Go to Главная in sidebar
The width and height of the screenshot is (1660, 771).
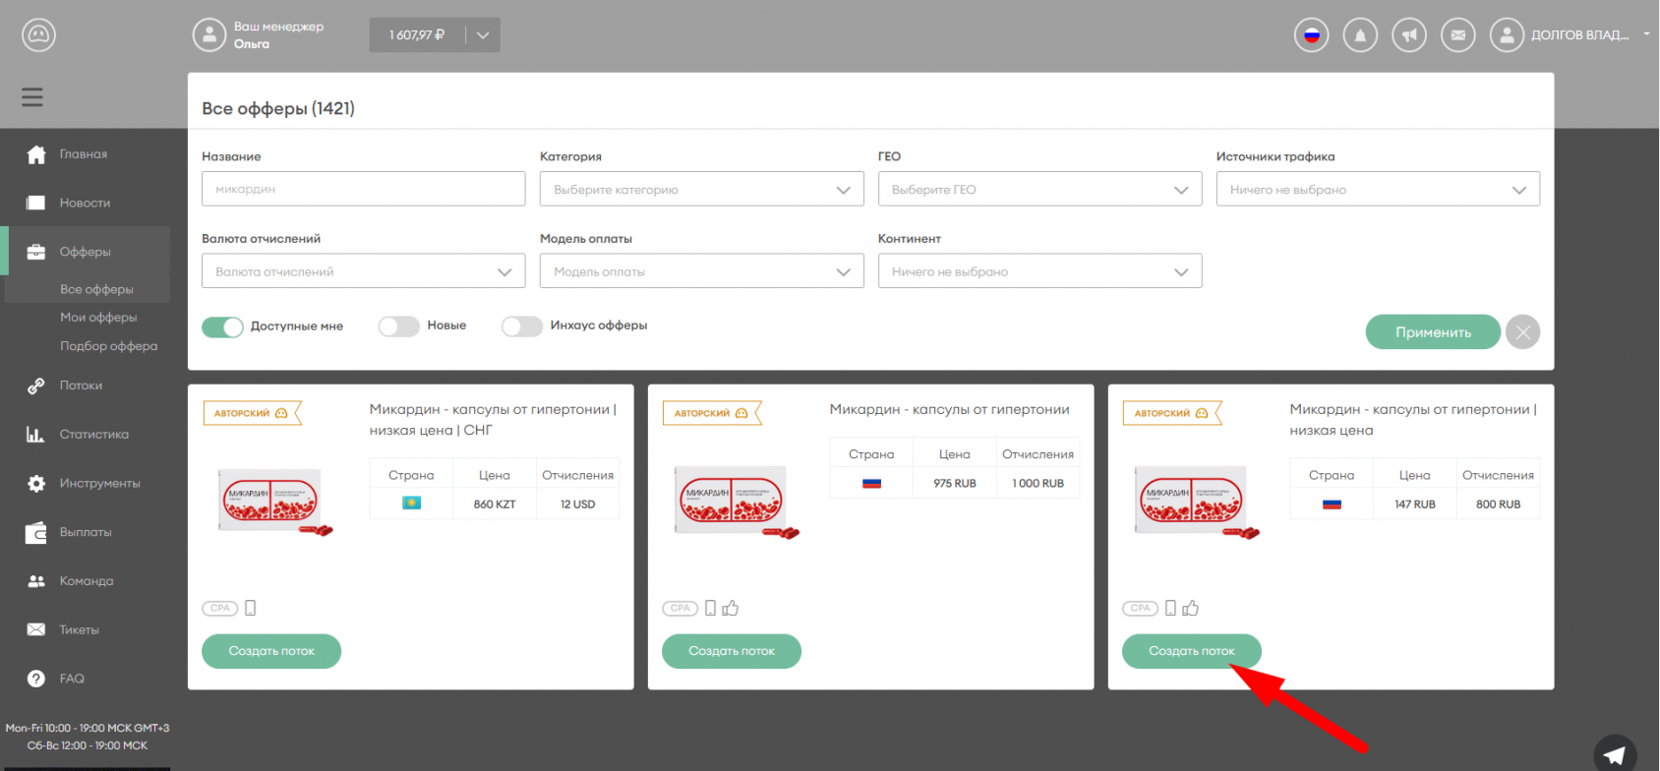point(84,154)
